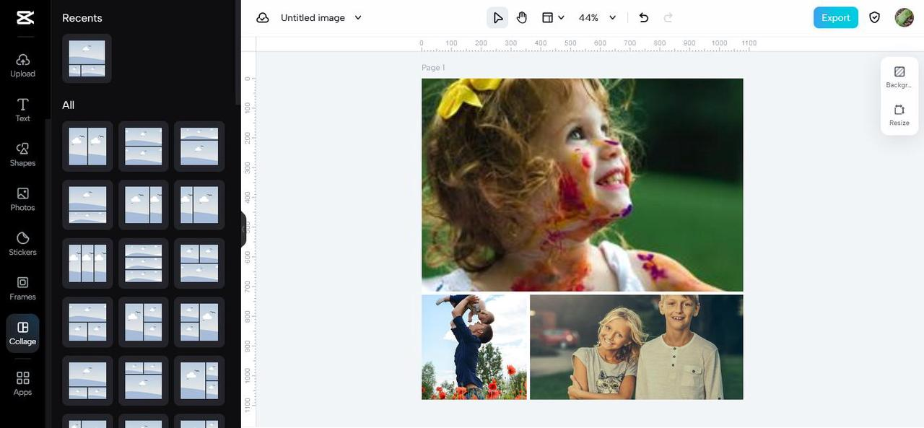Switch to the Hand pan tool
Screen dimensions: 924x428
pos(522,17)
